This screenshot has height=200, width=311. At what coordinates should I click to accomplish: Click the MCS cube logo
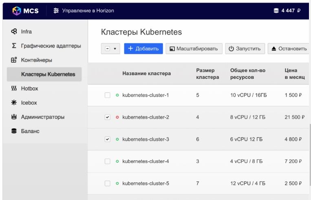click(16, 11)
